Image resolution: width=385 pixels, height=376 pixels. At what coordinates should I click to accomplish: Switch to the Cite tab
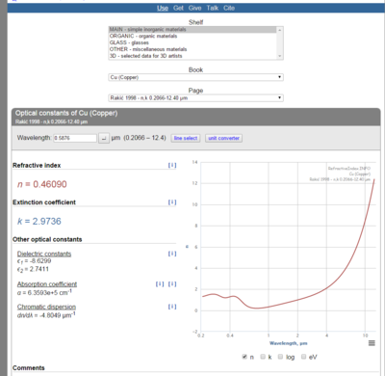pos(229,8)
